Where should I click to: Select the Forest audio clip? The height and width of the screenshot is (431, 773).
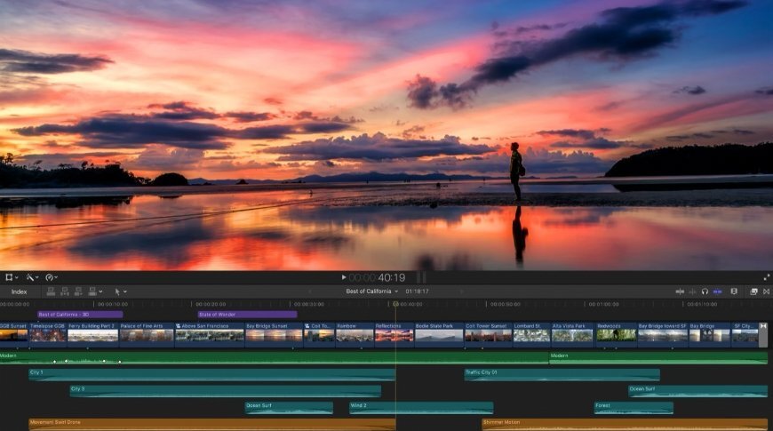click(634, 408)
